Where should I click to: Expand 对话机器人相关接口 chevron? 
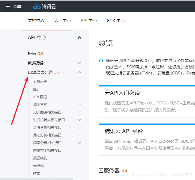pos(80,120)
